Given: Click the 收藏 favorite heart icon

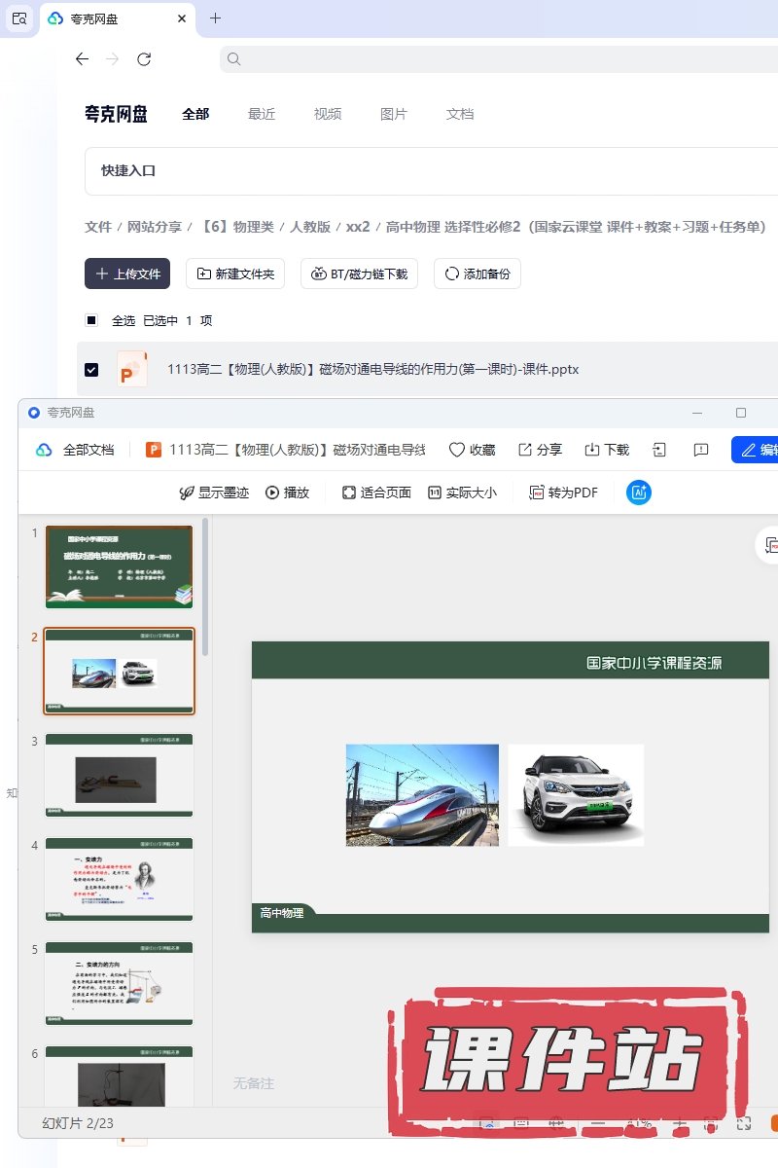Looking at the screenshot, I should pyautogui.click(x=472, y=450).
